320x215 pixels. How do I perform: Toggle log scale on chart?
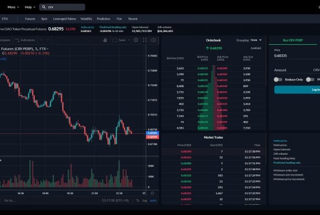point(145,201)
